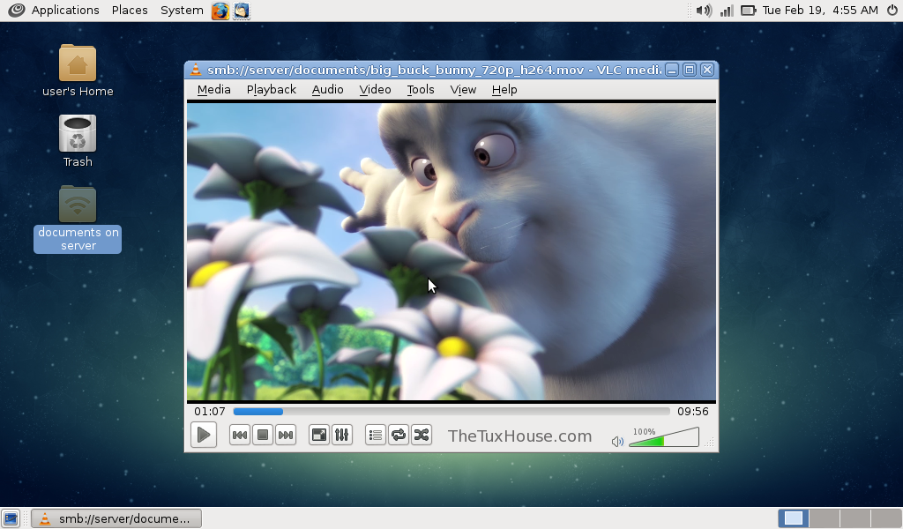Open the Trash desktop icon
Viewport: 903px width, 529px height.
(78, 142)
